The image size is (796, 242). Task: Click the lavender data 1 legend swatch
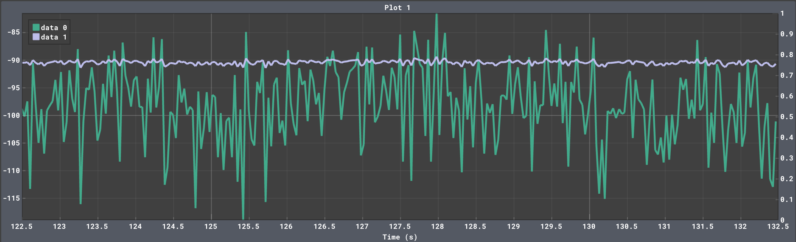pos(36,37)
